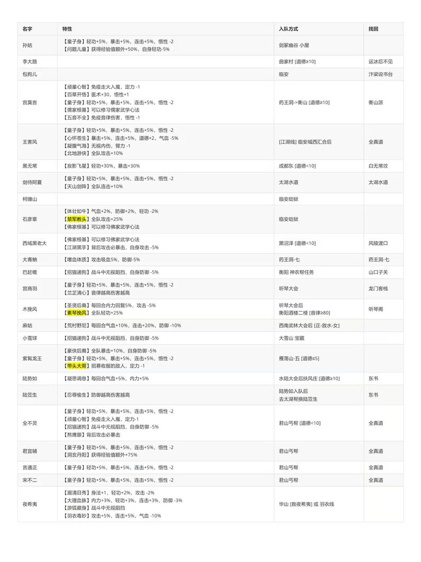Select the name cell 包狗儿

tap(30, 75)
